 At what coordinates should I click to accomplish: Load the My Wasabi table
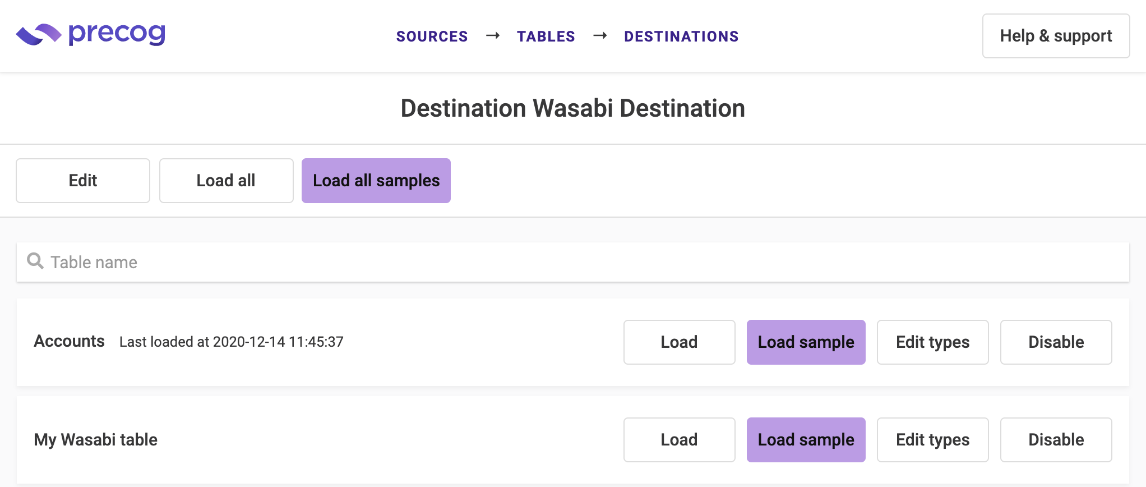pos(679,440)
